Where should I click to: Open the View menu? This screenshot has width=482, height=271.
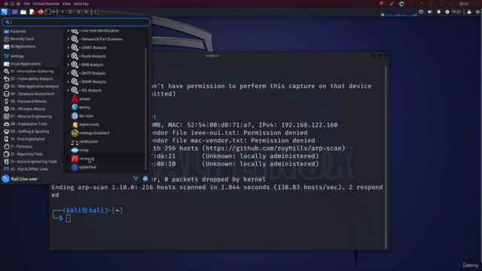(66, 4)
